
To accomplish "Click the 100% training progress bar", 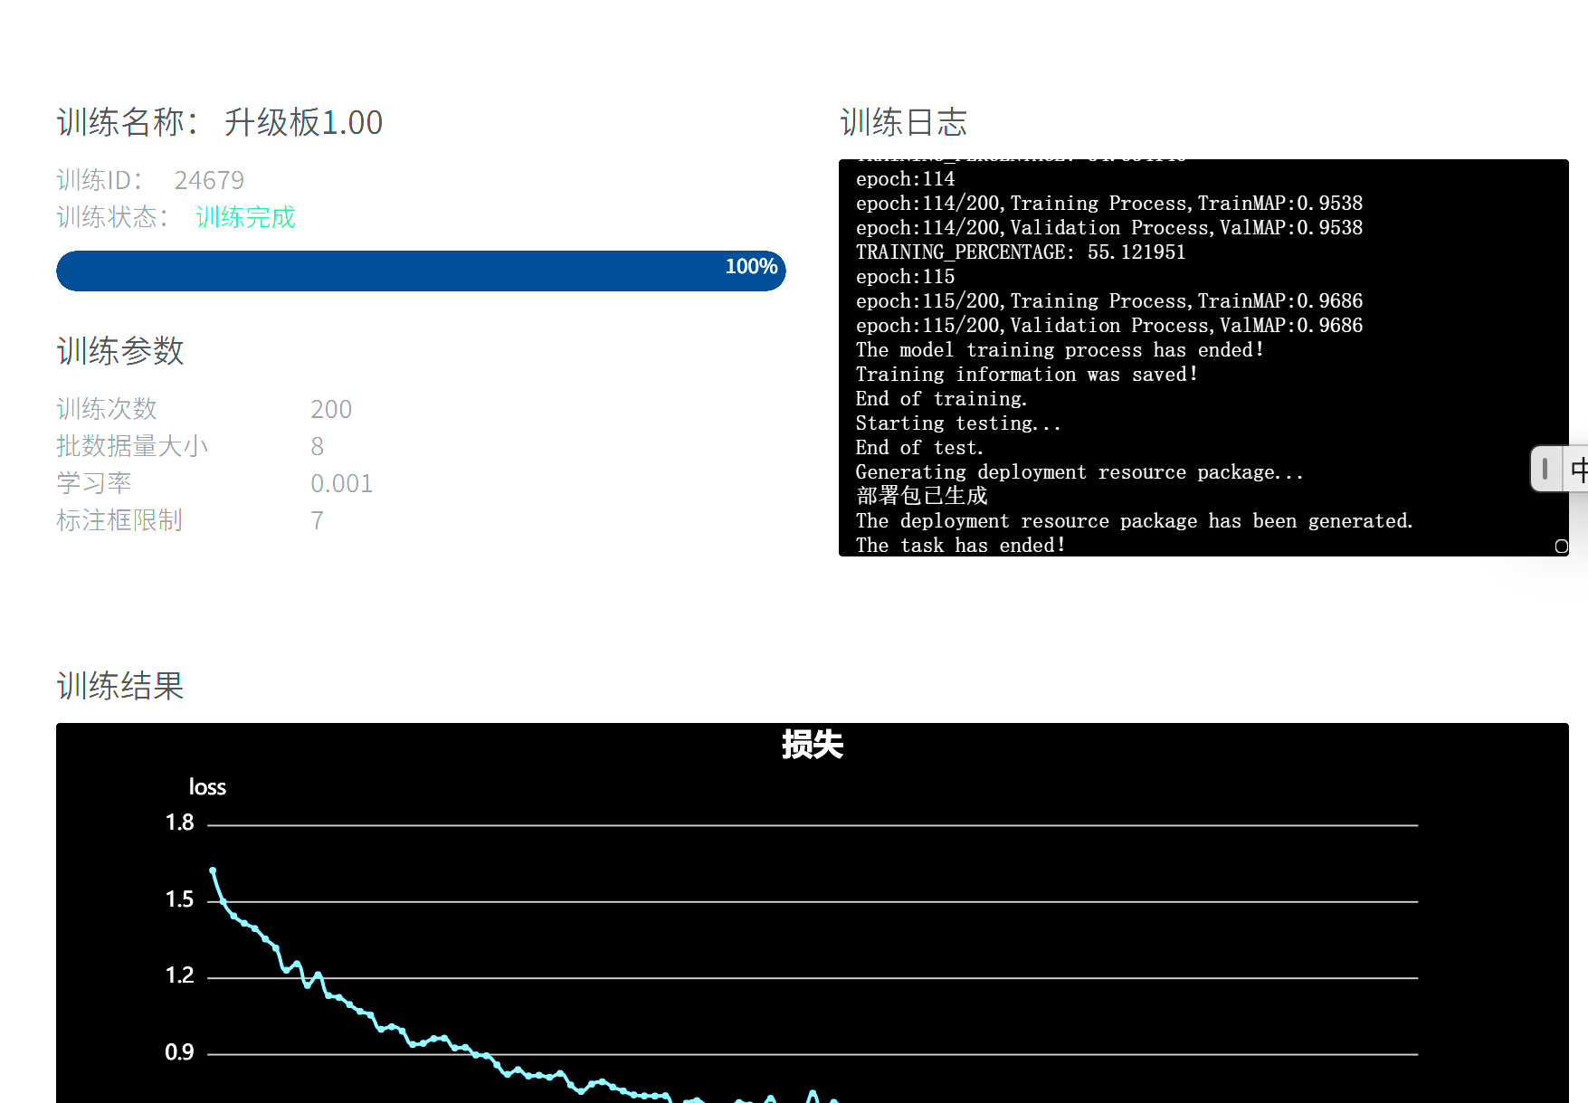I will (x=421, y=271).
